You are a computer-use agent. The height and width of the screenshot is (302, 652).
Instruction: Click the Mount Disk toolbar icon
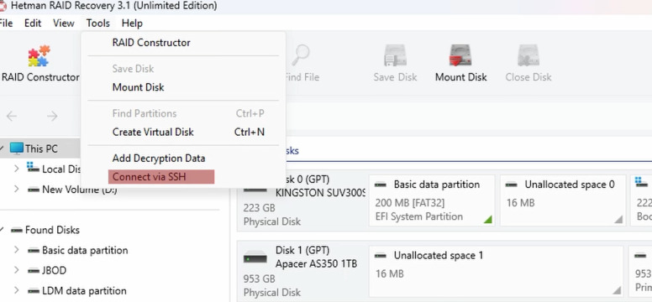pos(460,55)
